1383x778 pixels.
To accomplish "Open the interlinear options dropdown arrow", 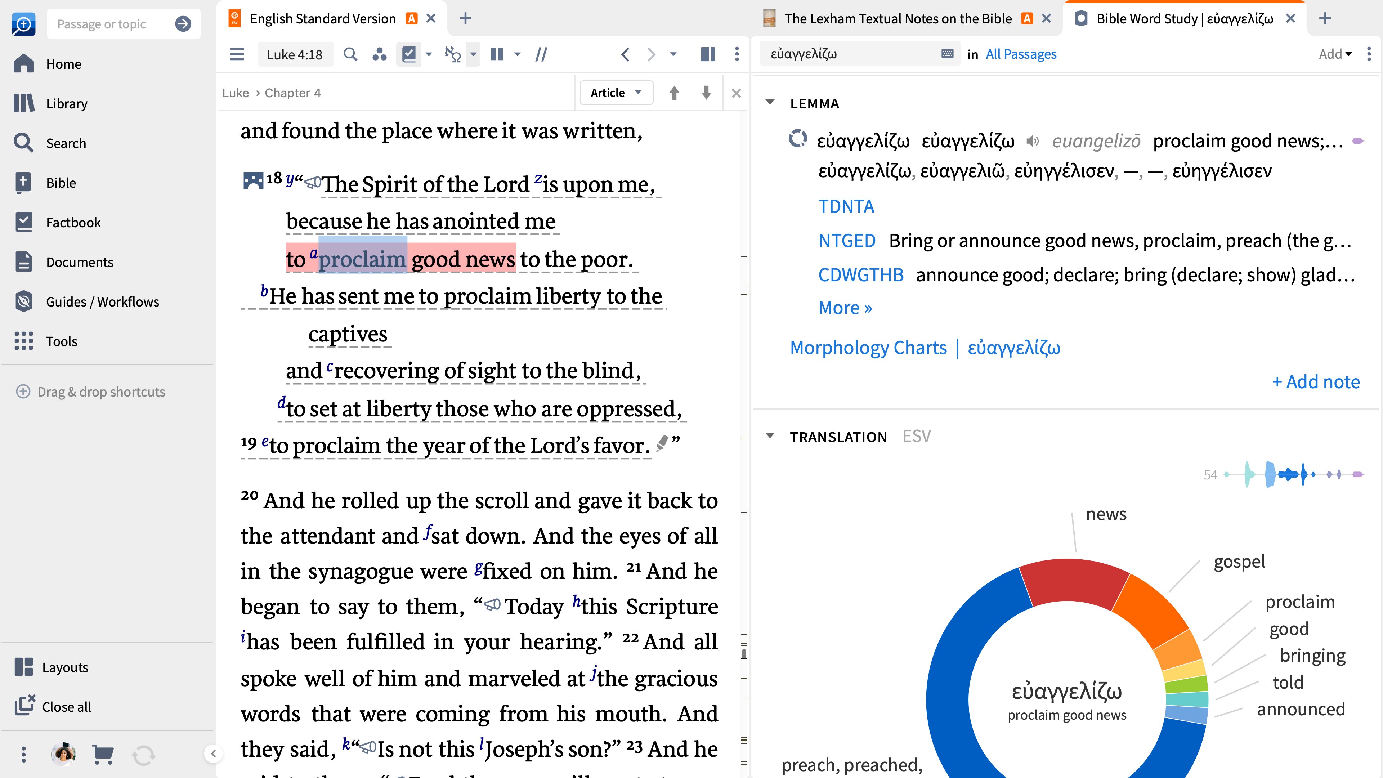I will [473, 54].
